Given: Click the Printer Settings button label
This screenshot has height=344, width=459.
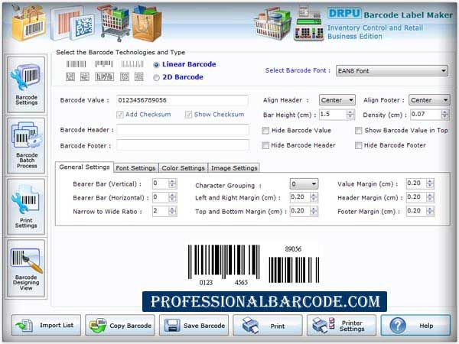Looking at the screenshot, I should pyautogui.click(x=352, y=326).
